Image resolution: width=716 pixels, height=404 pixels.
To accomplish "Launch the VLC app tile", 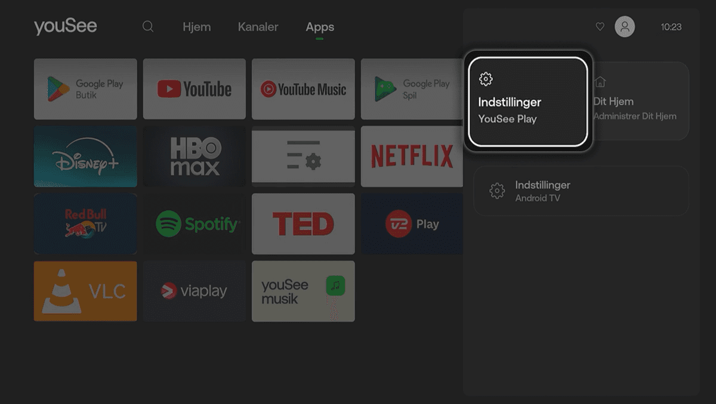I will pyautogui.click(x=85, y=291).
